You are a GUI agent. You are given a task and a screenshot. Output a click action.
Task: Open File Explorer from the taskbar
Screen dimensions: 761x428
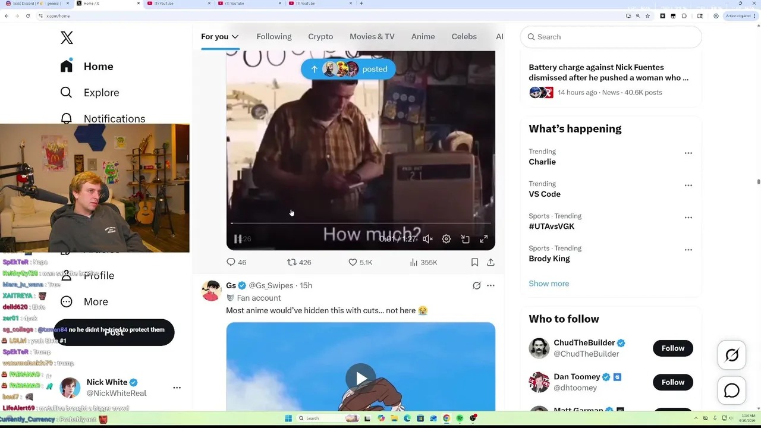(394, 418)
